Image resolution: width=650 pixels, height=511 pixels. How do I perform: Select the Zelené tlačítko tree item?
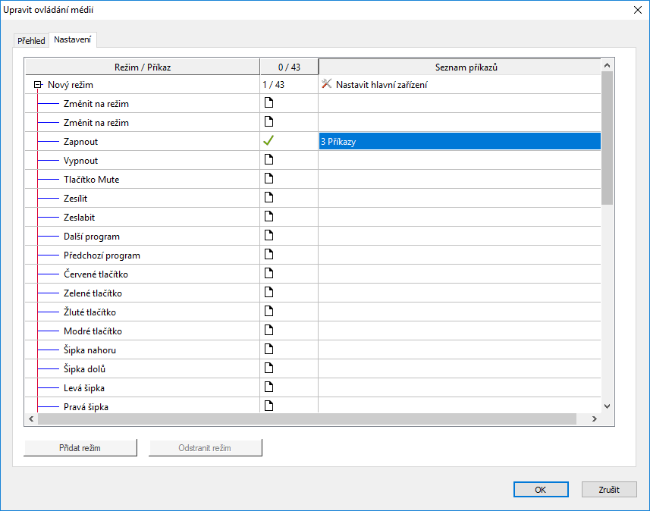coord(93,293)
